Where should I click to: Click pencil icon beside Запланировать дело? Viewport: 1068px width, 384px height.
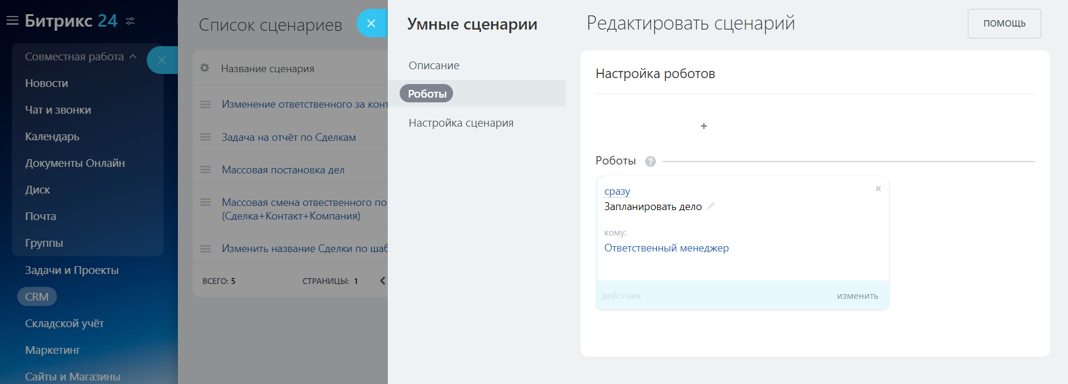pos(711,206)
